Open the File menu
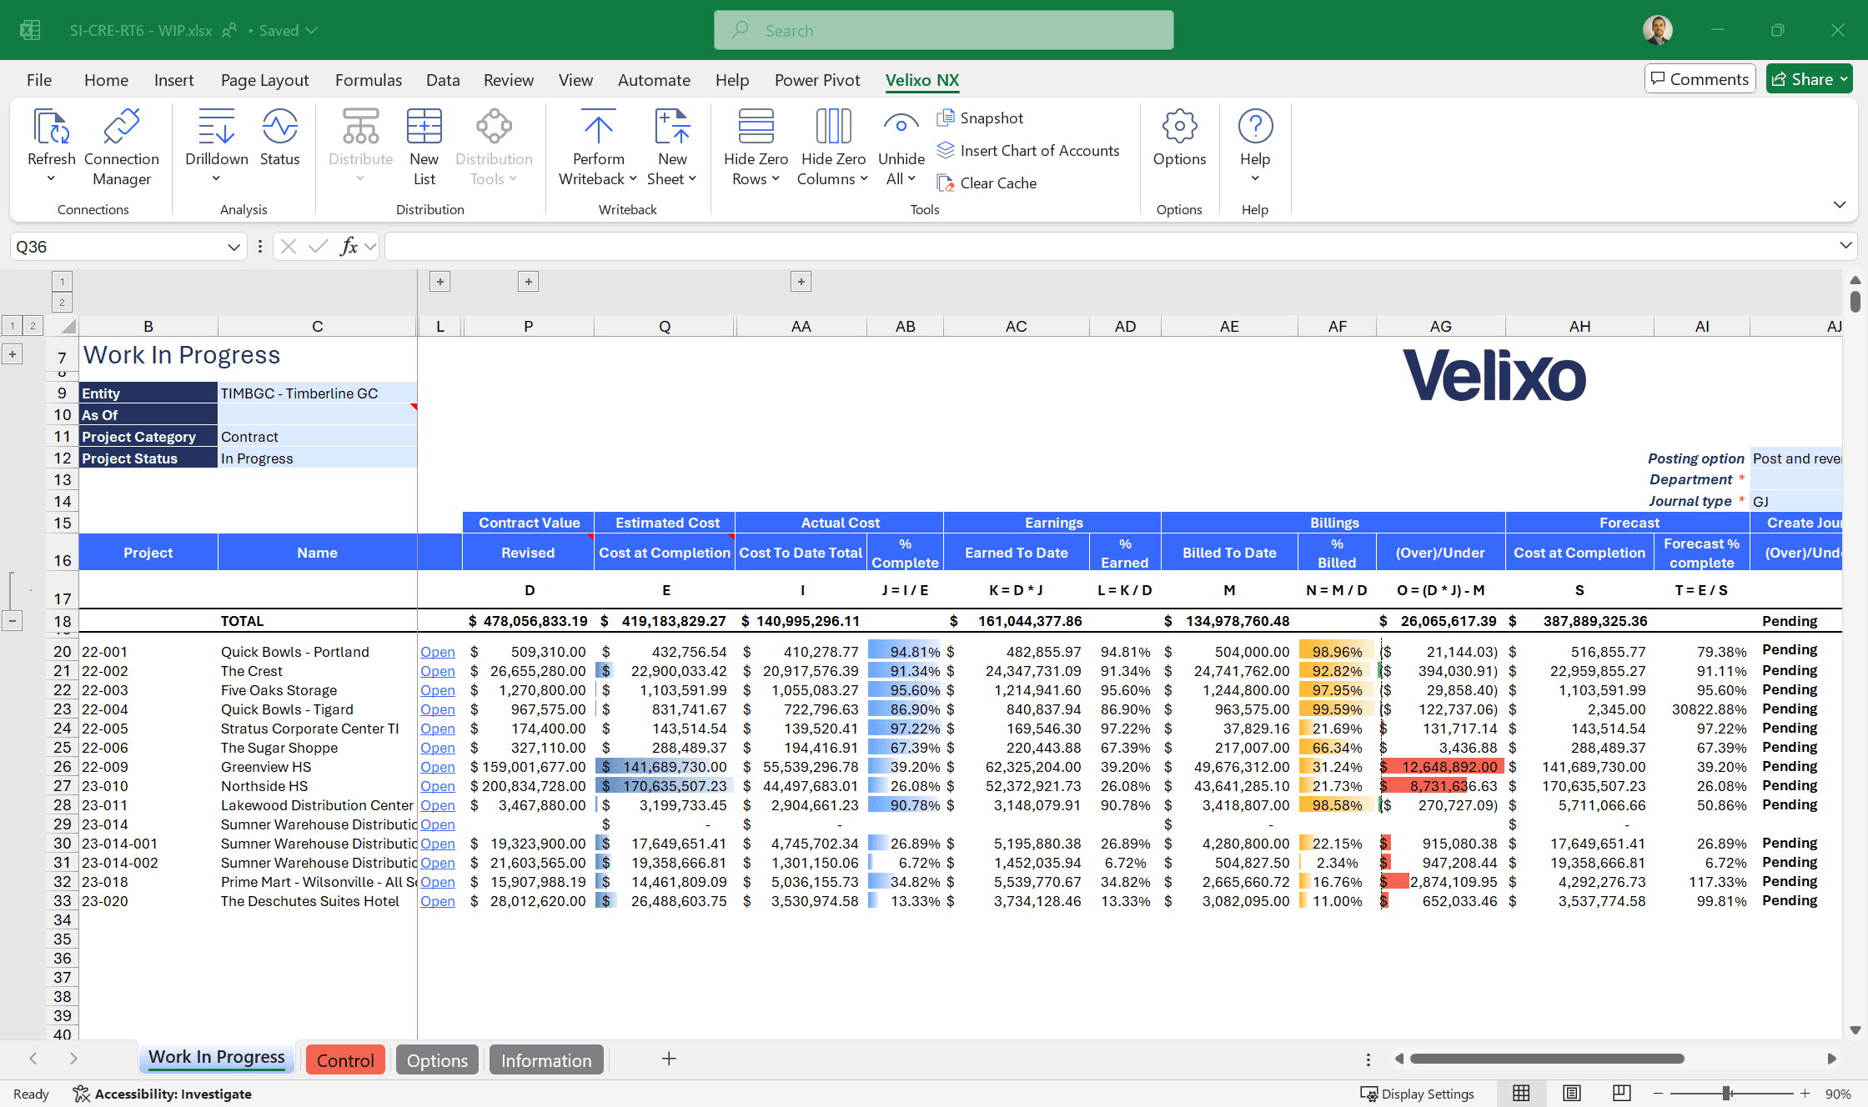The image size is (1868, 1107). (39, 80)
